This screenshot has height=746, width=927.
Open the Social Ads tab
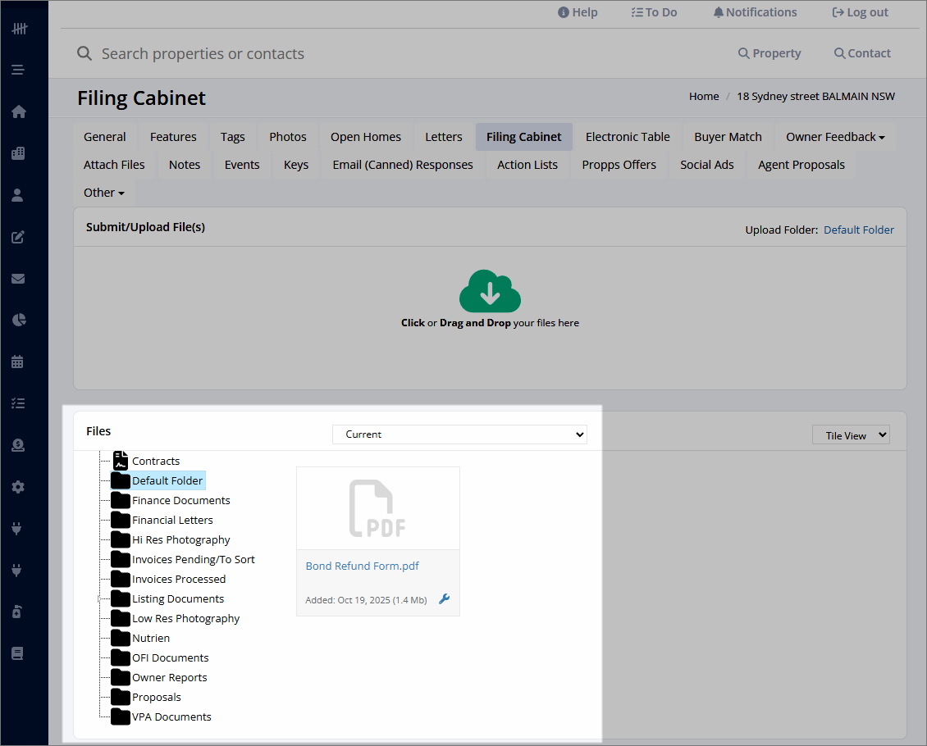pos(707,165)
